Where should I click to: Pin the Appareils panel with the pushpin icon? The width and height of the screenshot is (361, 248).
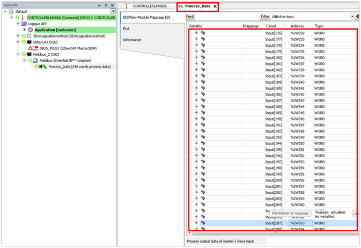pyautogui.click(x=106, y=5)
